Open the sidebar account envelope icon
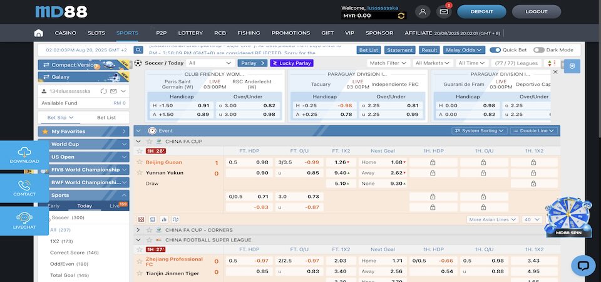 point(113,91)
